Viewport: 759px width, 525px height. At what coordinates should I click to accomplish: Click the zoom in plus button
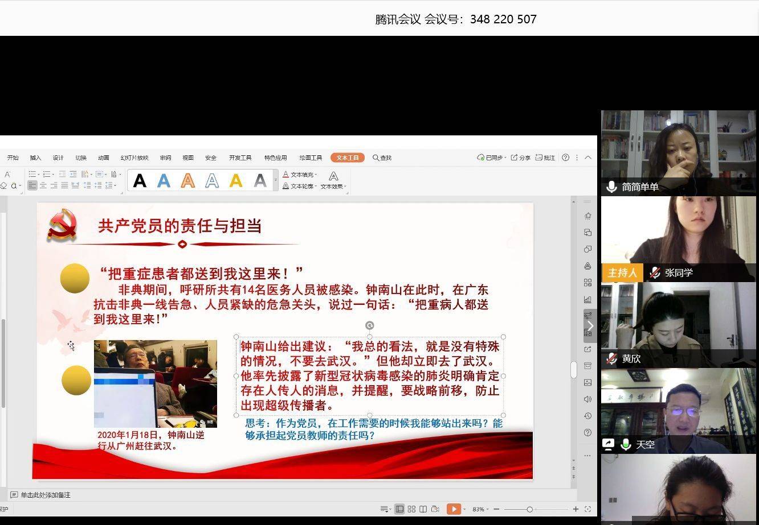coord(576,509)
